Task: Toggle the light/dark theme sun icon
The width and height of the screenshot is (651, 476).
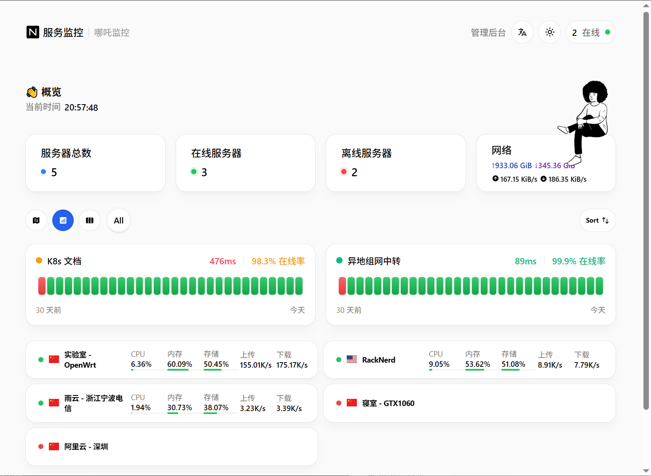Action: pyautogui.click(x=549, y=32)
